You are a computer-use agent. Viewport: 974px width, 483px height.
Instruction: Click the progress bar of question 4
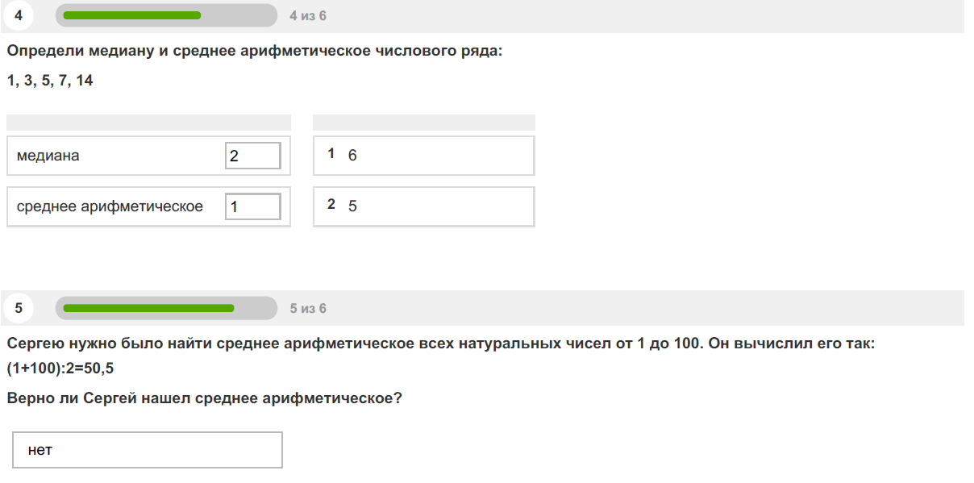click(x=166, y=15)
